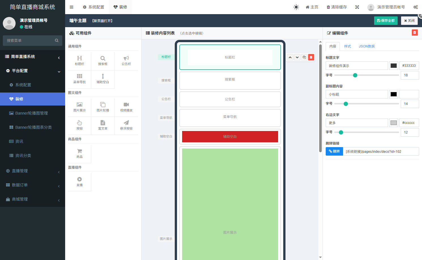The image size is (422, 260).
Task: Switch theme with the sun icon
Action: [296, 7]
